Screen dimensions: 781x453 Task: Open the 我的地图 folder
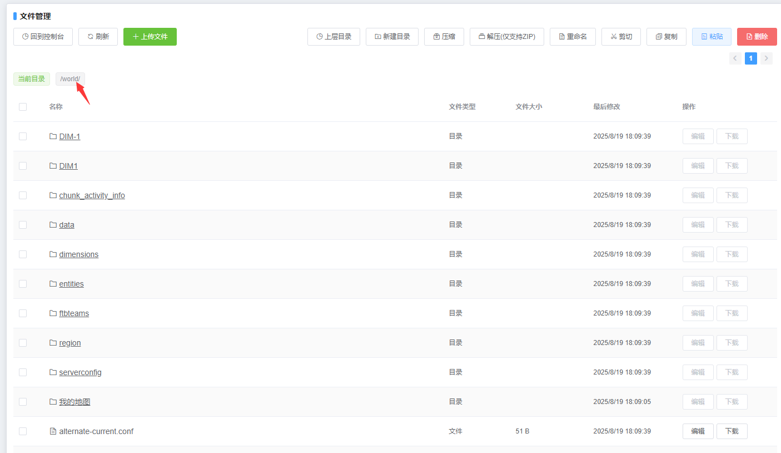coord(74,402)
